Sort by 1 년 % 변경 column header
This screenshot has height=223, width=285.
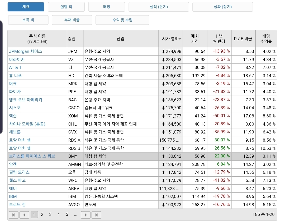click(219, 39)
